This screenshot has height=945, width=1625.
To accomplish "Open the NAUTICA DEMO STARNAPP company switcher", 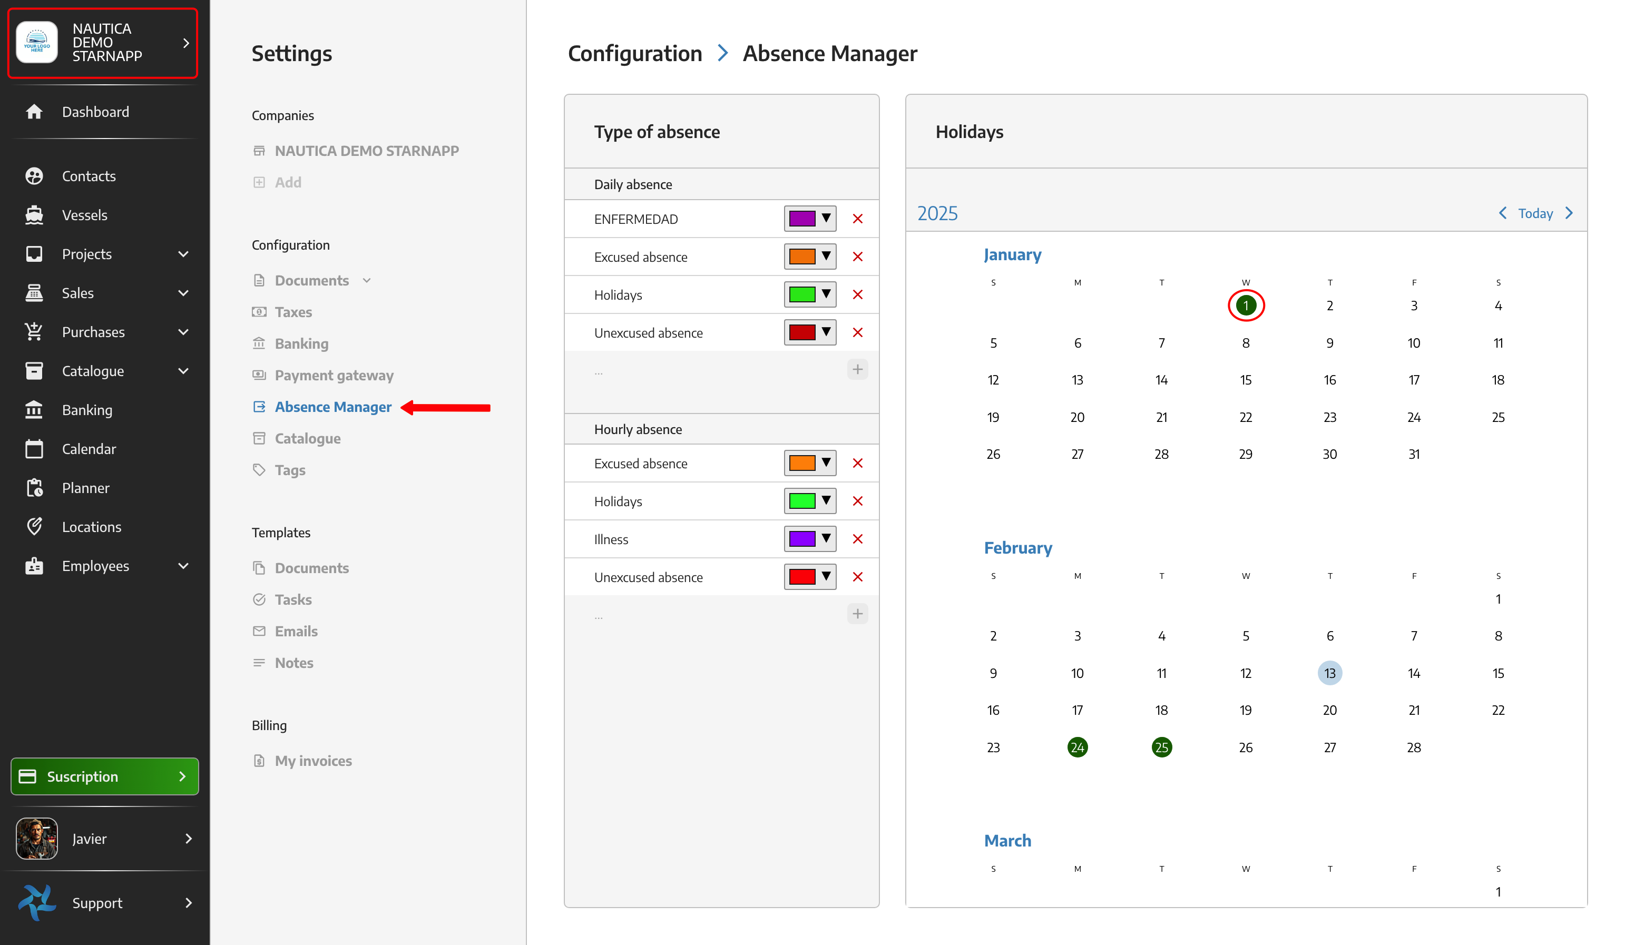I will pos(103,43).
